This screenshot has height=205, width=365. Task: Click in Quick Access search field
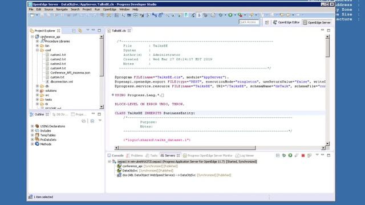coord(249,22)
